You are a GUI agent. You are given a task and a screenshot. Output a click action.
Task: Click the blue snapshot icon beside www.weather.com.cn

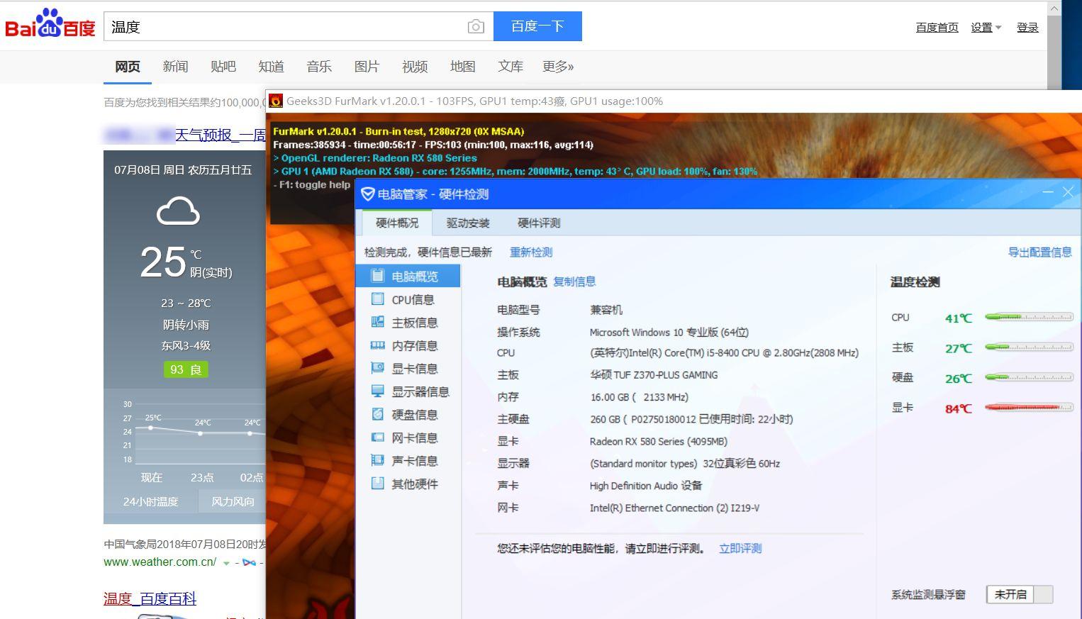(249, 562)
